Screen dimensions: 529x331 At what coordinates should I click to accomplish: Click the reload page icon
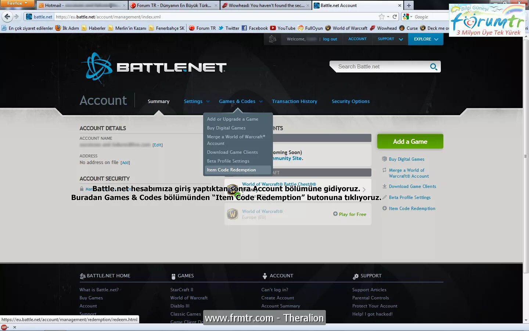[x=395, y=17]
